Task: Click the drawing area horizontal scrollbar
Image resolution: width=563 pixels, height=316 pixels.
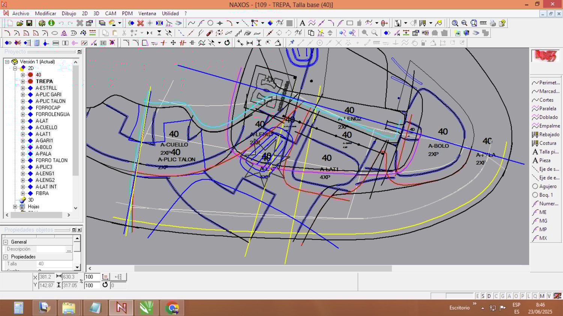Action: point(263,268)
